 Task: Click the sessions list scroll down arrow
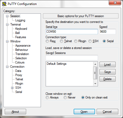95,84
